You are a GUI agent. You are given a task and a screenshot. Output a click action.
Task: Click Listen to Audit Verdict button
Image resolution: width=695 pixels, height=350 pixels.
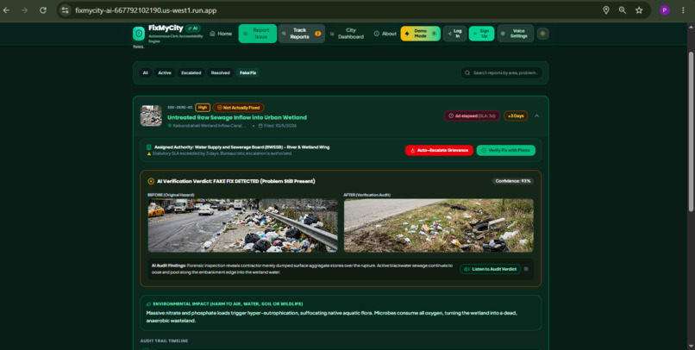coord(491,269)
